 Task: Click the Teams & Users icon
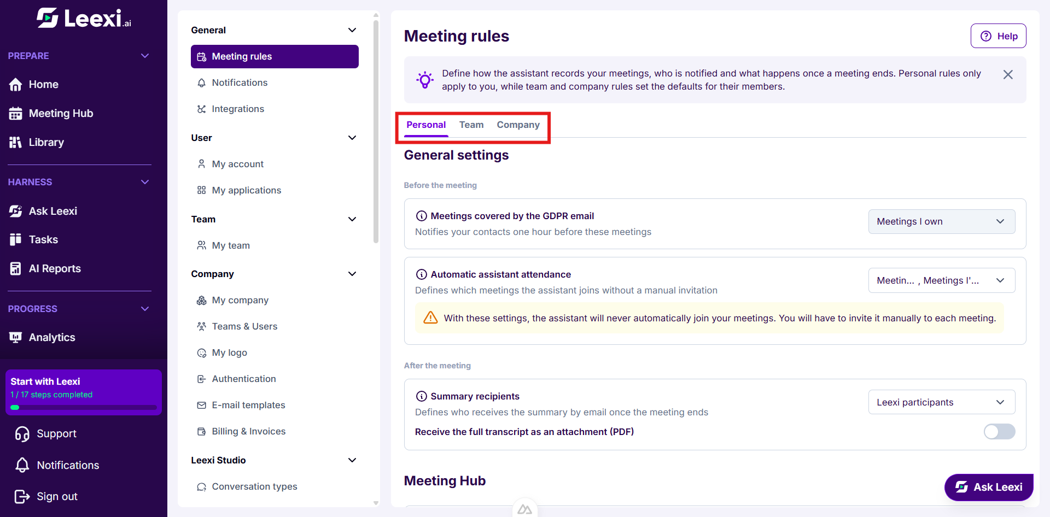(x=202, y=327)
